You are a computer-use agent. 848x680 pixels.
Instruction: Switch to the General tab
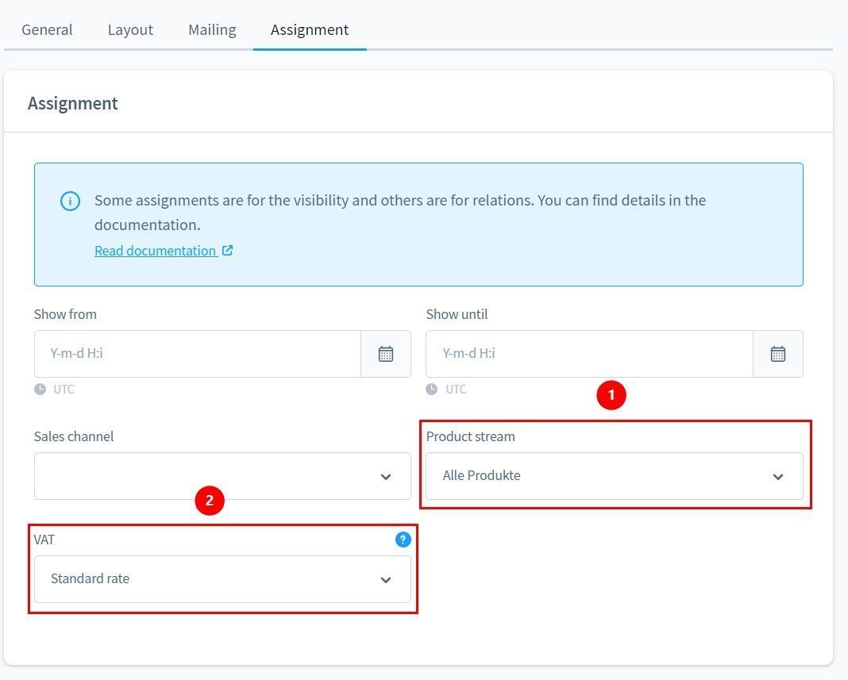pyautogui.click(x=47, y=29)
